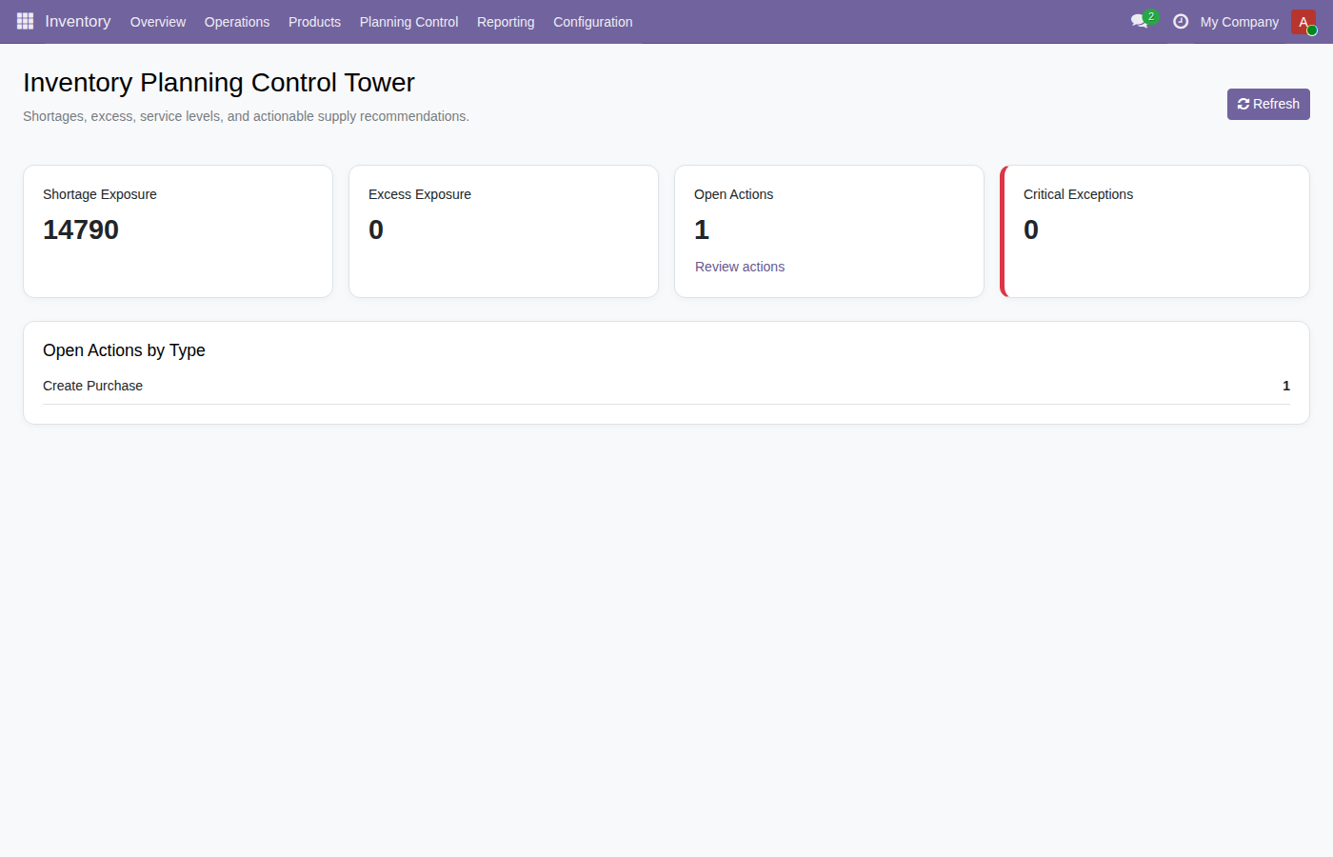Click the Shortage Exposure card label
The height and width of the screenshot is (857, 1333).
(x=100, y=194)
